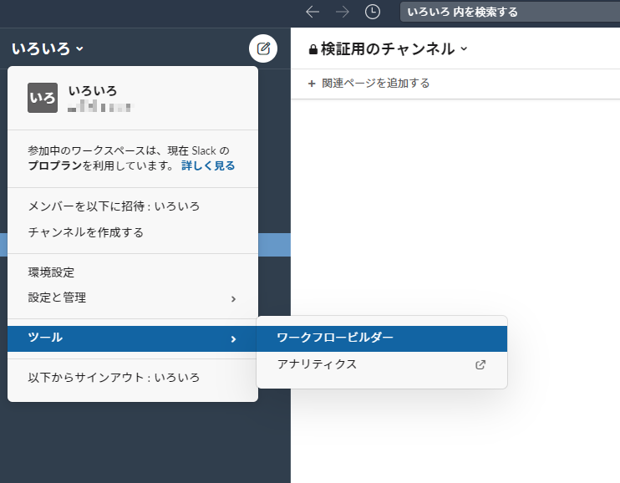Click 以下からサインアウト : いろいろ

click(x=133, y=378)
